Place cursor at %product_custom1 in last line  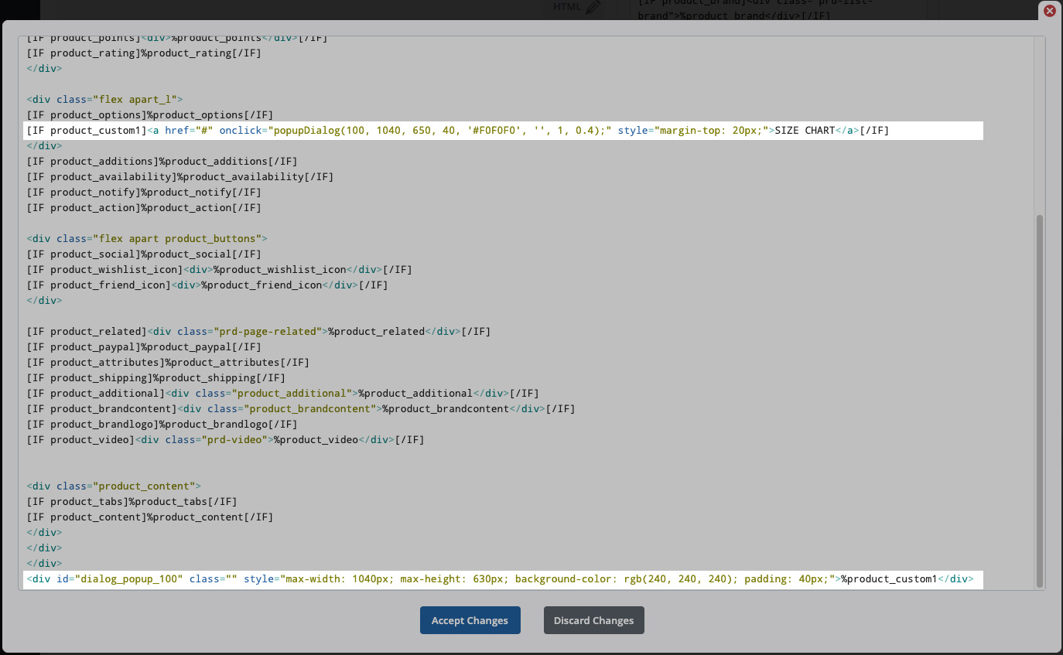point(889,579)
